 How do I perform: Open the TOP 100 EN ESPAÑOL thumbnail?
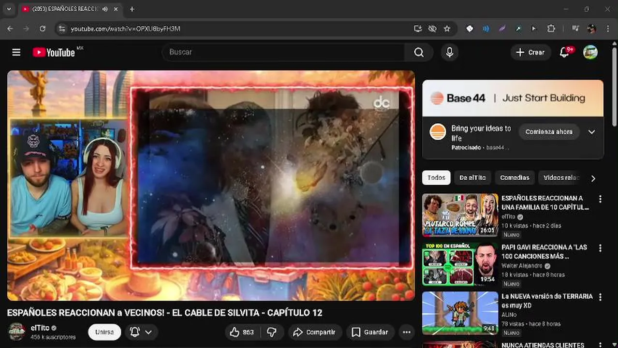(460, 264)
